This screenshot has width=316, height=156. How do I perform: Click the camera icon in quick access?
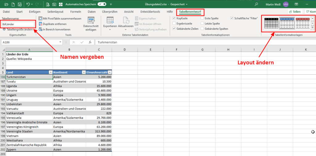[x=54, y=4]
